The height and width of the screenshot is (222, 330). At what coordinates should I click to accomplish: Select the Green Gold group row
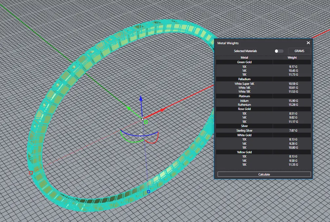(263, 62)
